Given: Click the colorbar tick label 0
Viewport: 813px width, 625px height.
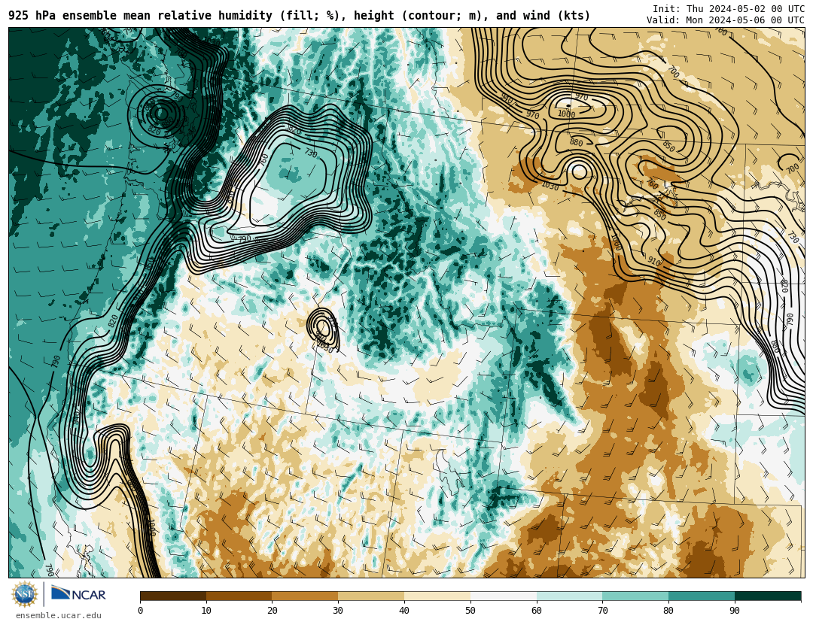Looking at the screenshot, I should [141, 611].
